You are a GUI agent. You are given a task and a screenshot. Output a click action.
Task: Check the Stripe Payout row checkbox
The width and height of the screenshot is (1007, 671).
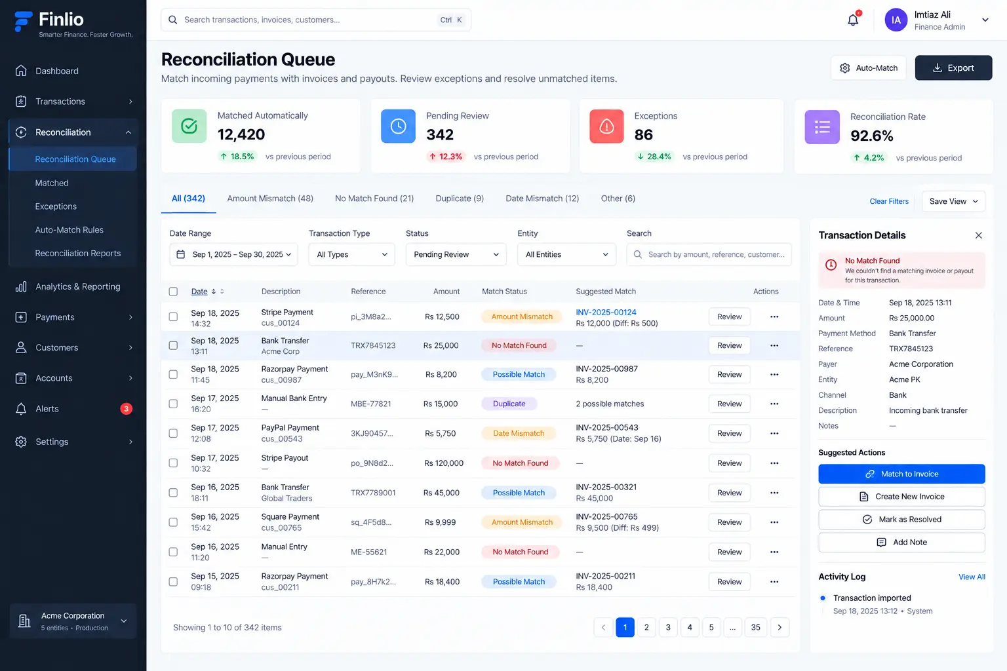(173, 463)
